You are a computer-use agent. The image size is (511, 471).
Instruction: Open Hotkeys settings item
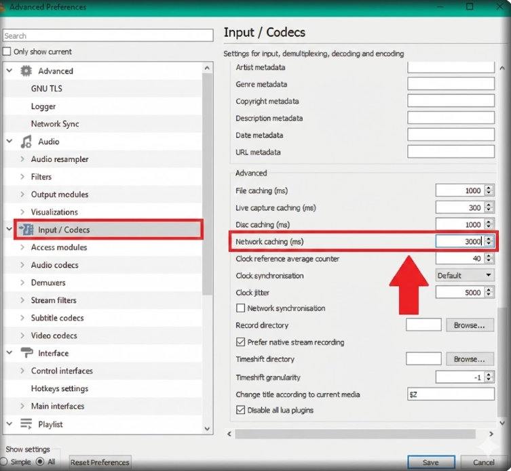pos(60,388)
